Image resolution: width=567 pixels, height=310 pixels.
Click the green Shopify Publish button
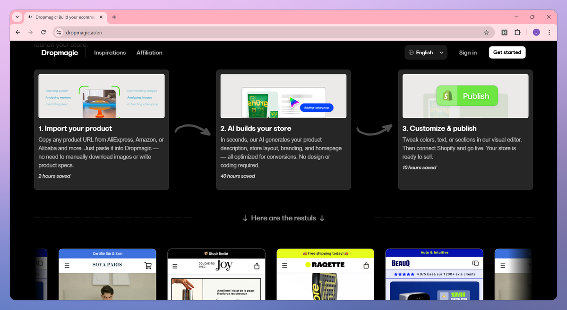click(467, 96)
